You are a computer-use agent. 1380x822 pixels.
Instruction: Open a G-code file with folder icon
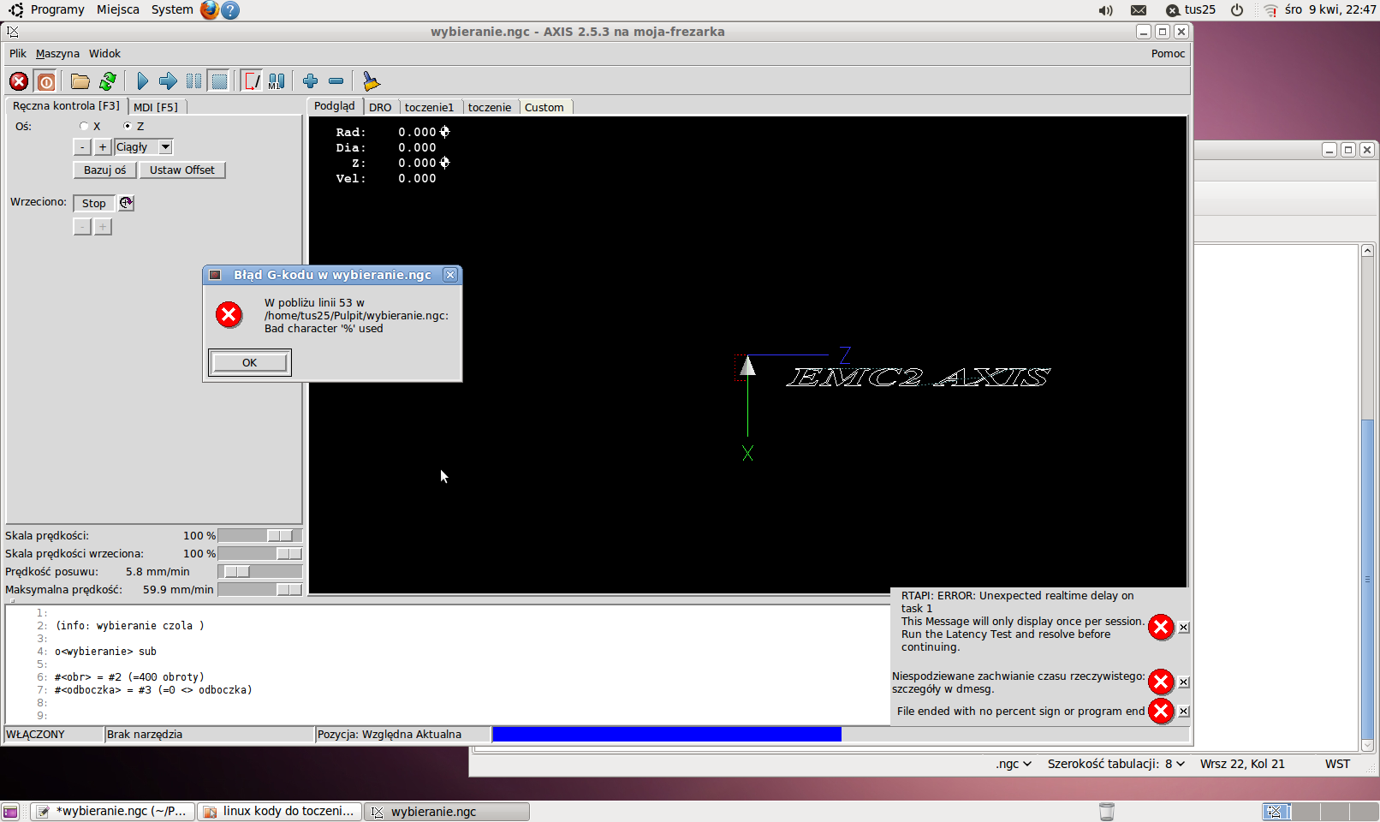click(x=80, y=81)
